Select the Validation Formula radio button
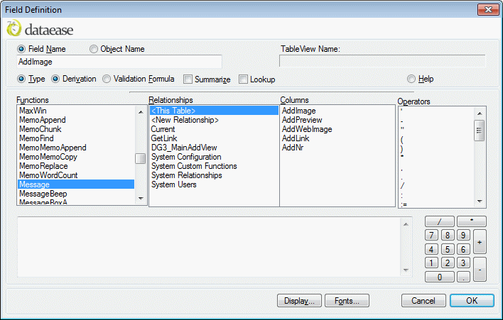 (107, 79)
